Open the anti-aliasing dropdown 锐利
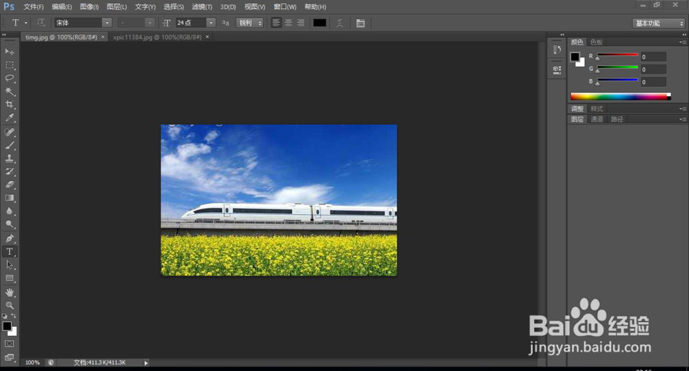Screen dimensions: 689x371 [x=249, y=23]
